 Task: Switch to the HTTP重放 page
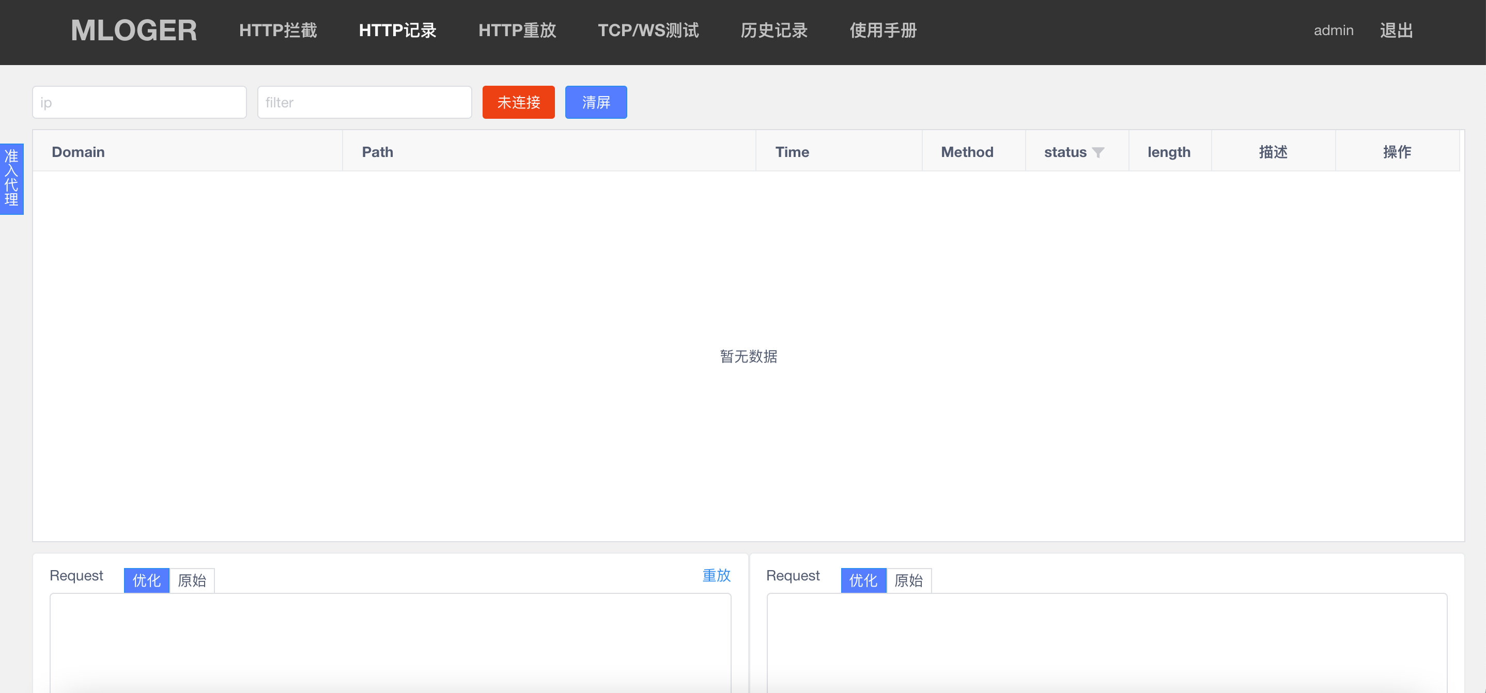pos(517,30)
